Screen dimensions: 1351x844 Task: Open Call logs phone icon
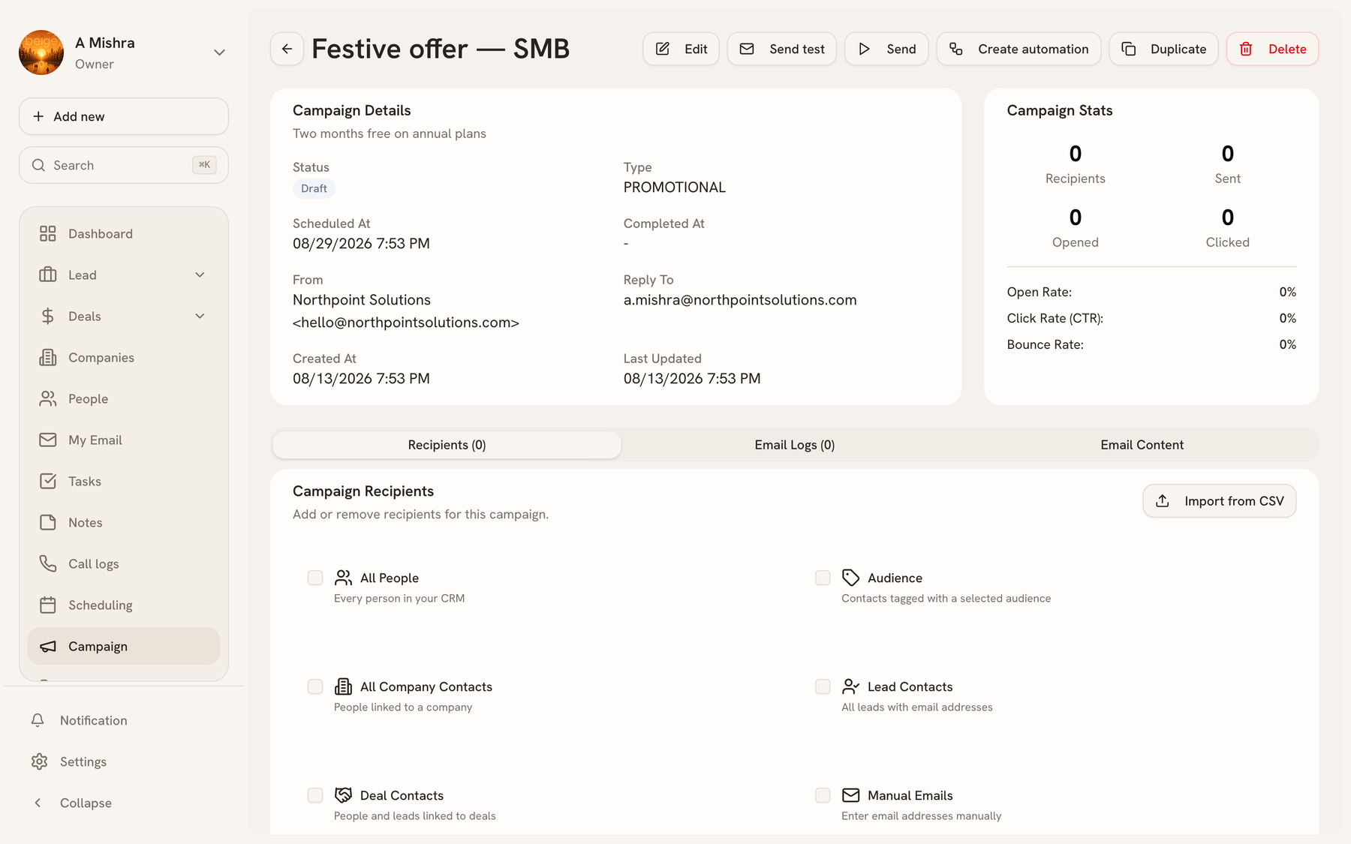(x=48, y=563)
